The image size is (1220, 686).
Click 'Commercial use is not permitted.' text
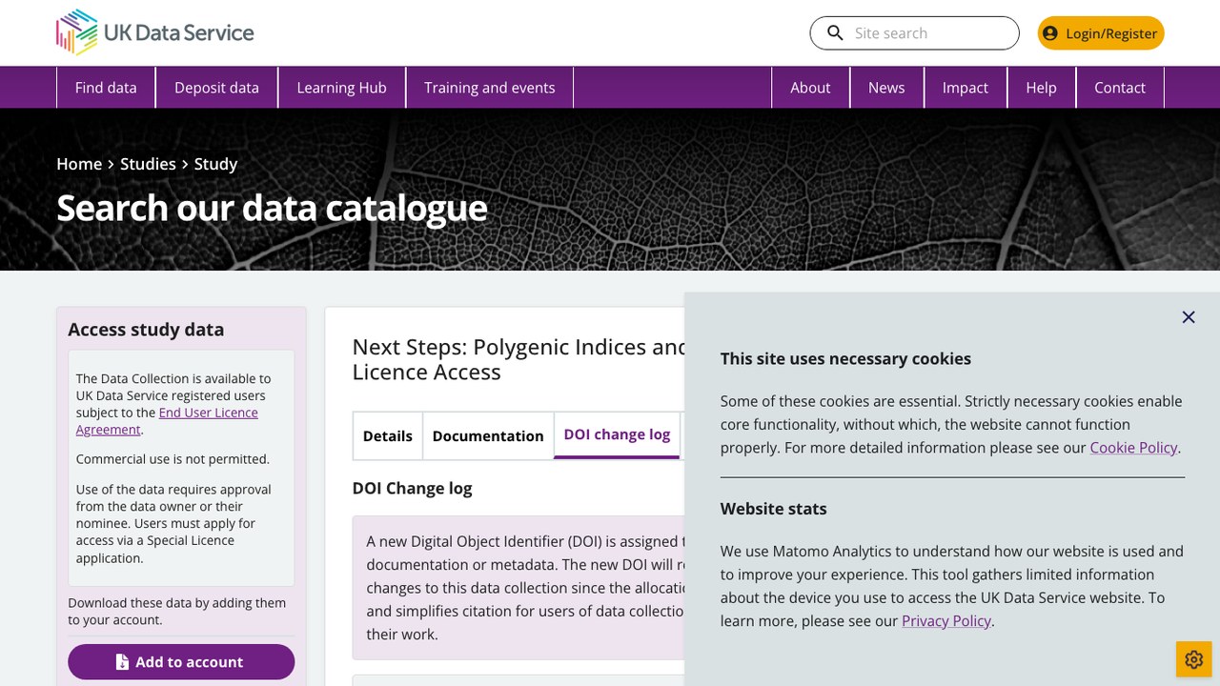(x=173, y=459)
